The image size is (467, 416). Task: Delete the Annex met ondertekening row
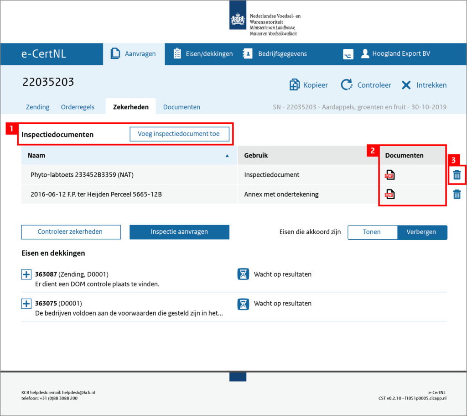pos(457,195)
